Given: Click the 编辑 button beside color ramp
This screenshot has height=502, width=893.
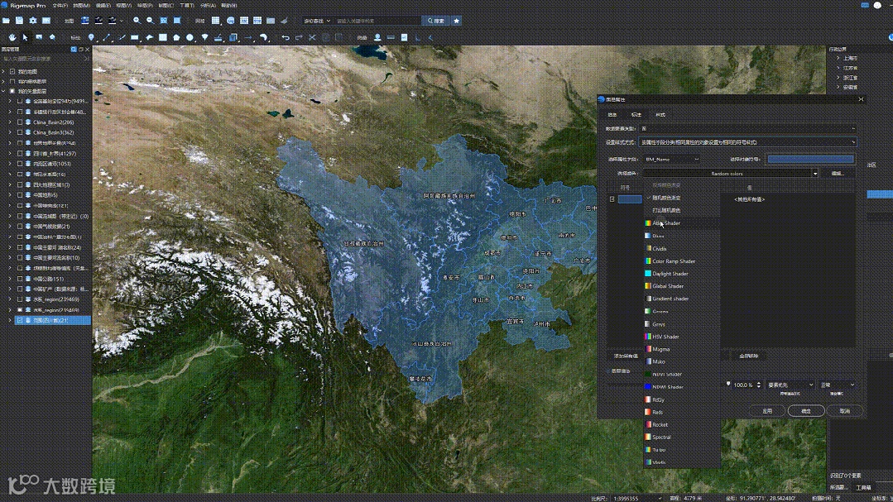Looking at the screenshot, I should tap(838, 174).
